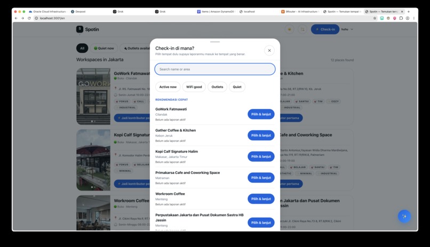Toggle the Outlets filter chip in dialog

coord(217,87)
